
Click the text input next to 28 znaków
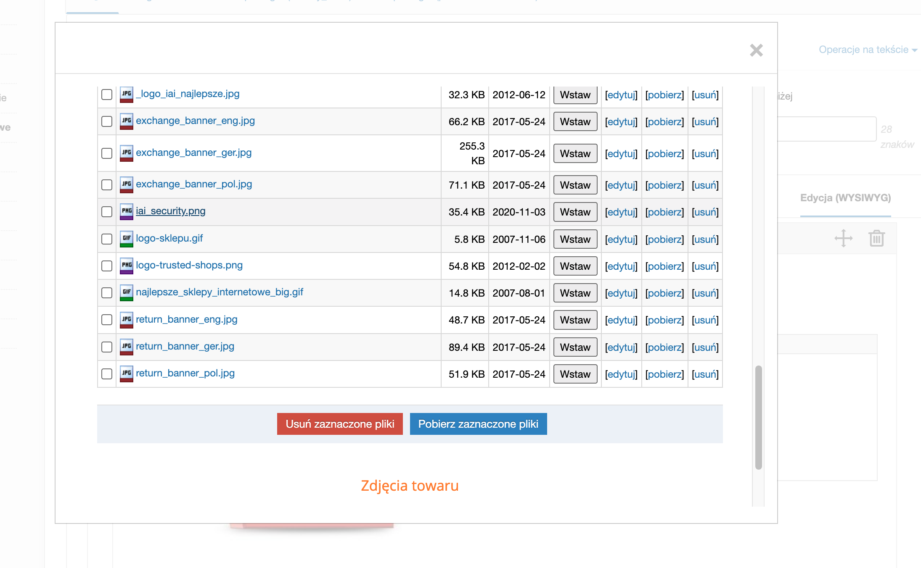coord(827,129)
